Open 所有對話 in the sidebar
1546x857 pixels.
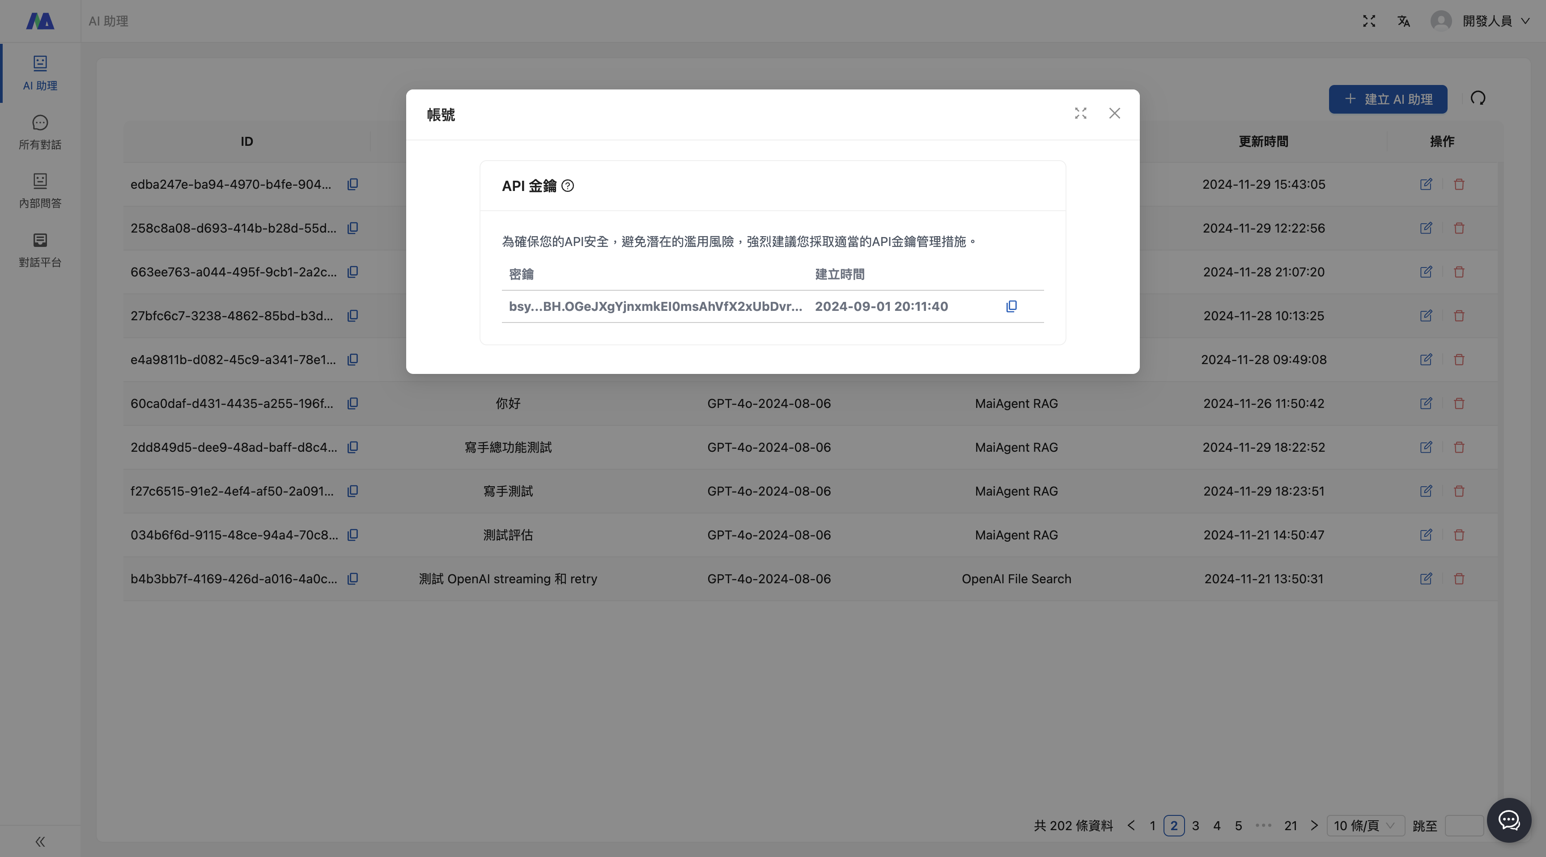point(40,132)
